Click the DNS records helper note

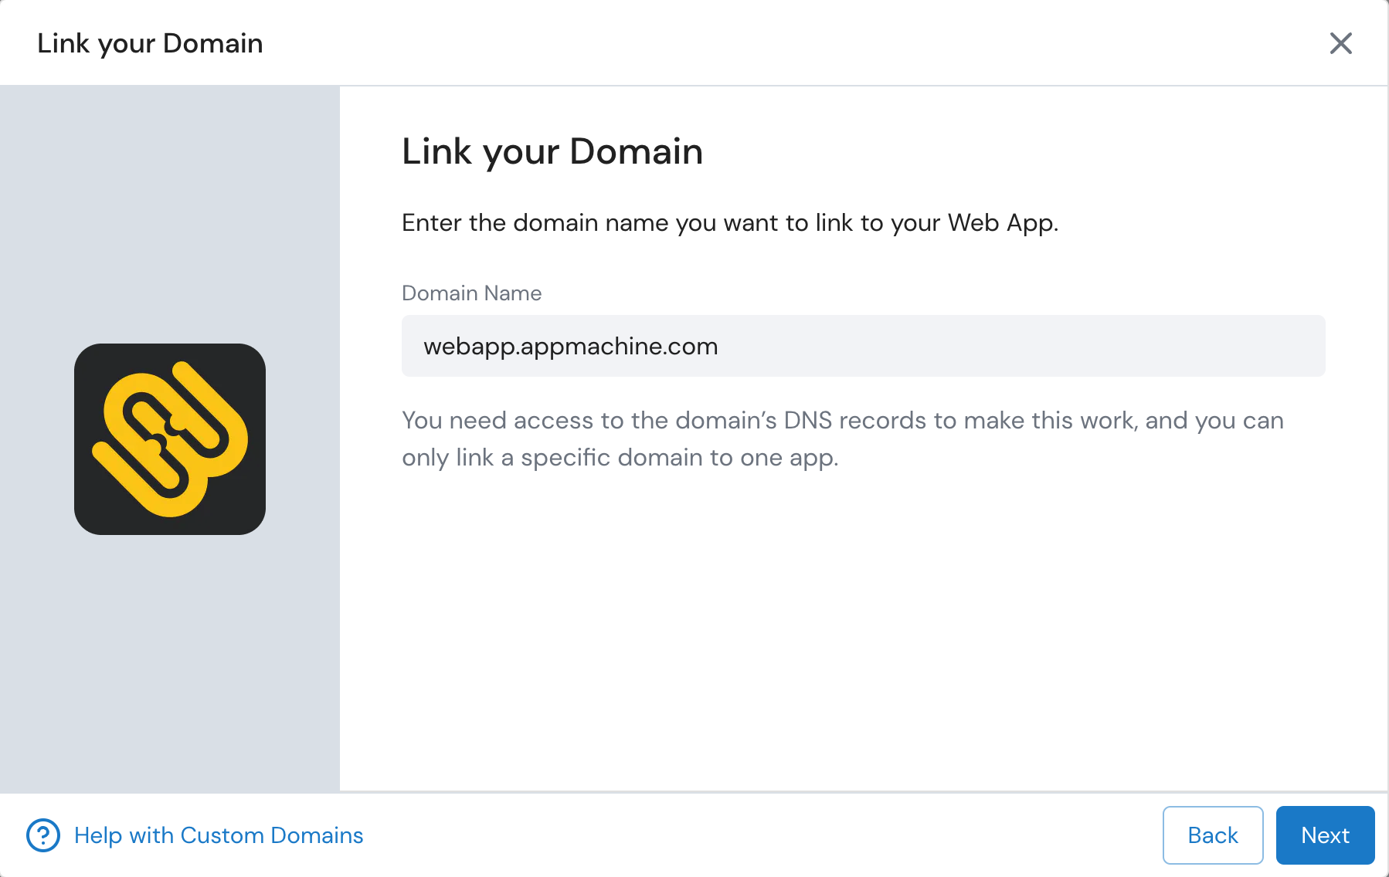pyautogui.click(x=842, y=421)
